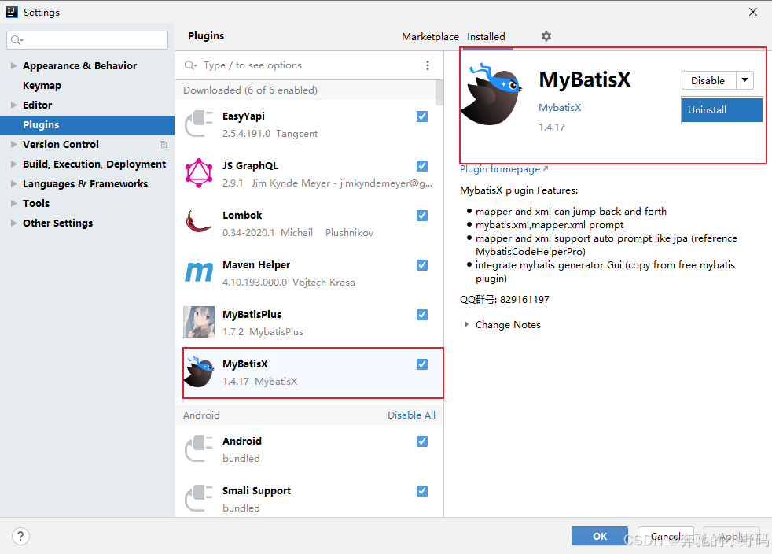Click the Version Control project-level copy icon
The image size is (772, 554).
163,145
